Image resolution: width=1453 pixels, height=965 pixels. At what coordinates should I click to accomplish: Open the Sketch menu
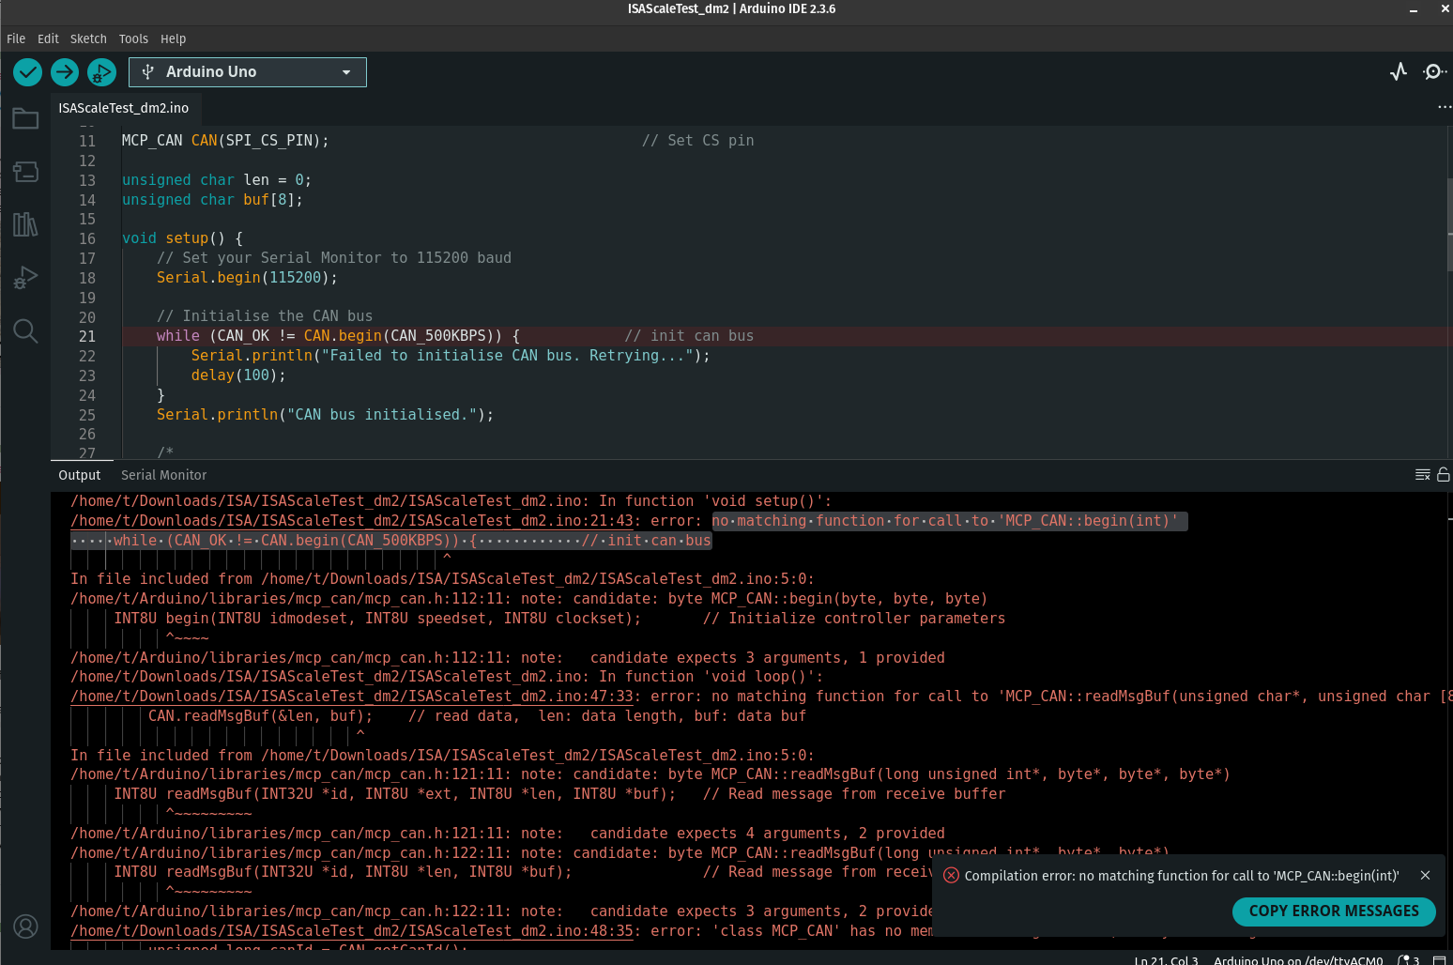pos(88,38)
